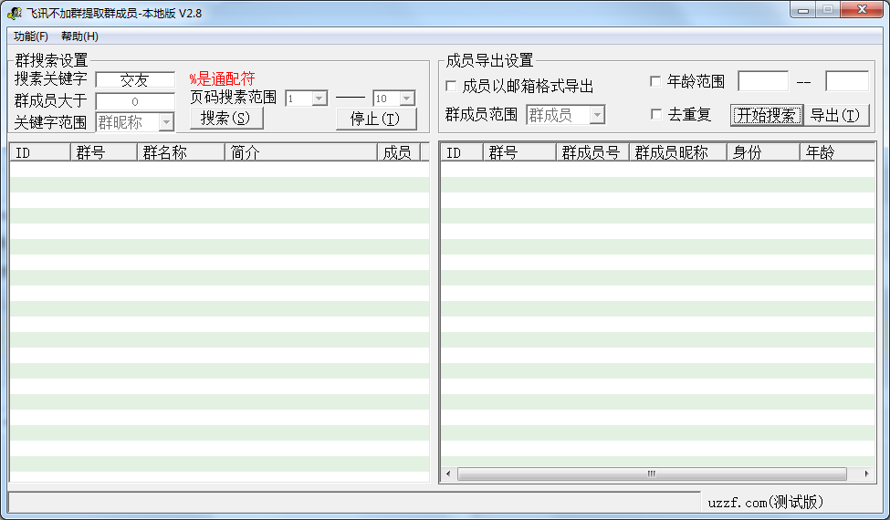The image size is (890, 520).
Task: Close the window
Action: (x=862, y=10)
